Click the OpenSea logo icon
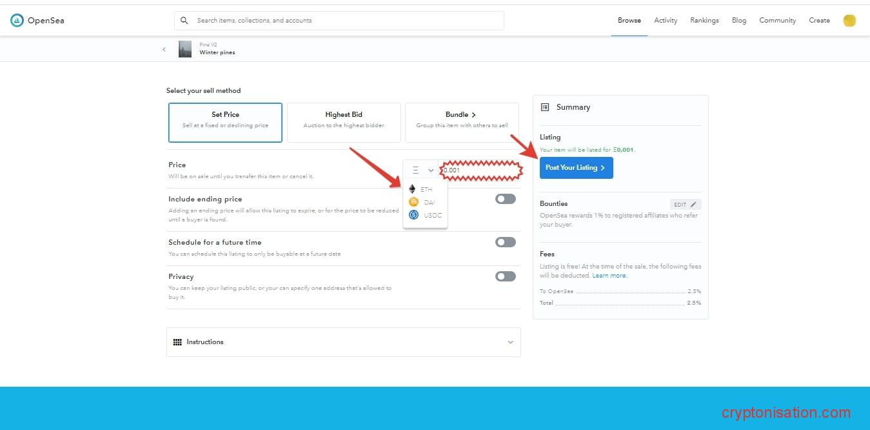 (17, 21)
